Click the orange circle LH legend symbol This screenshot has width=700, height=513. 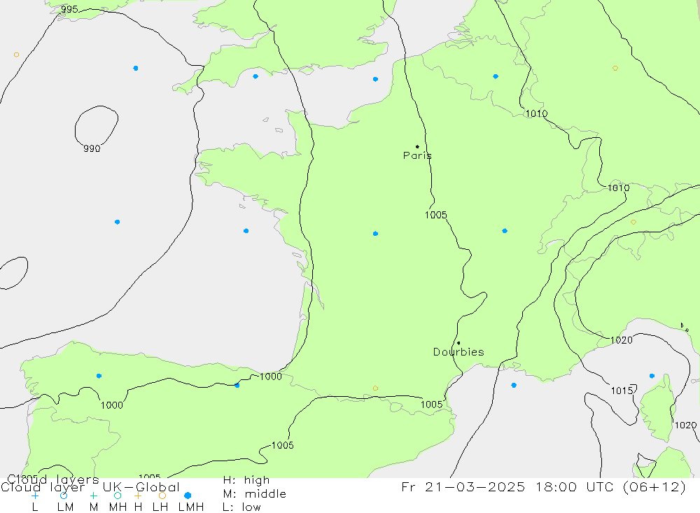[x=162, y=496]
